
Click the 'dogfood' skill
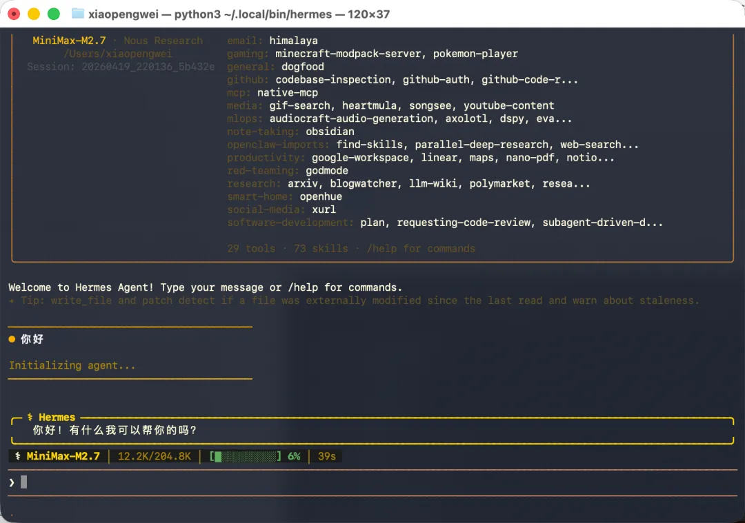303,66
